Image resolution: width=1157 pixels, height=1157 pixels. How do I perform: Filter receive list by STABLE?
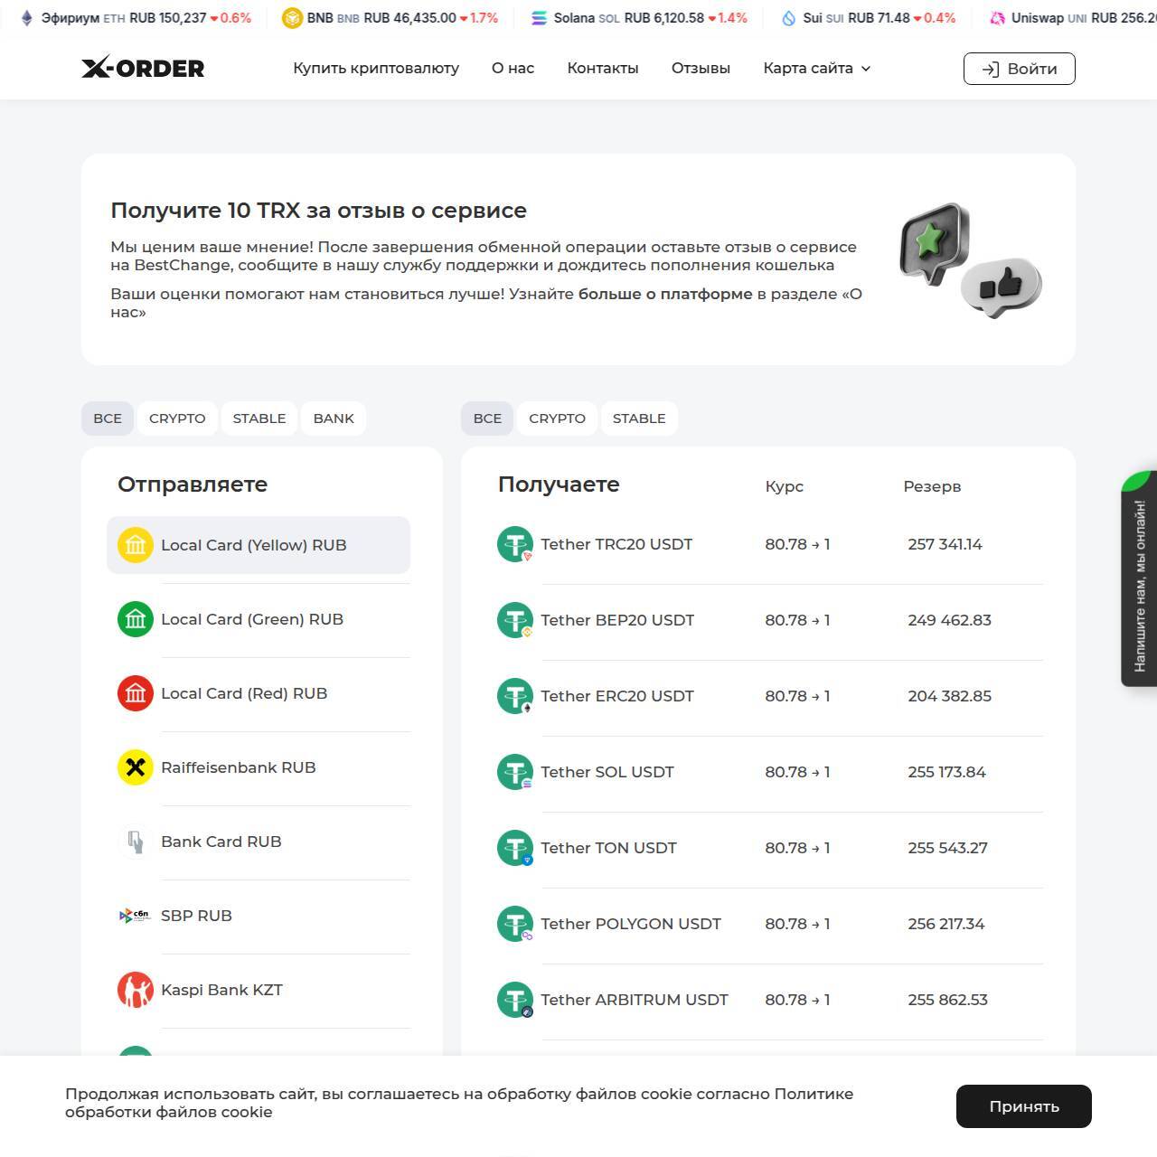(639, 419)
